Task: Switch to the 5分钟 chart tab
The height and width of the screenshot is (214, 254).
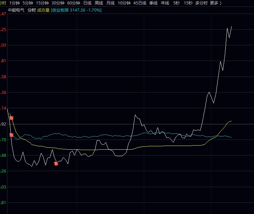Action: [28, 3]
